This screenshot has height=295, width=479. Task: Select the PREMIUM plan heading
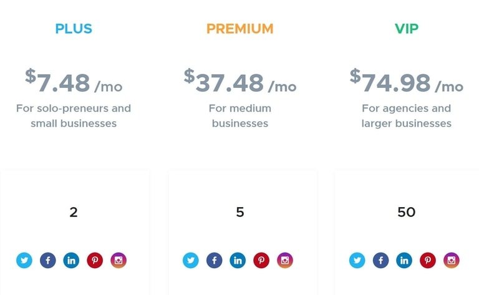239,29
